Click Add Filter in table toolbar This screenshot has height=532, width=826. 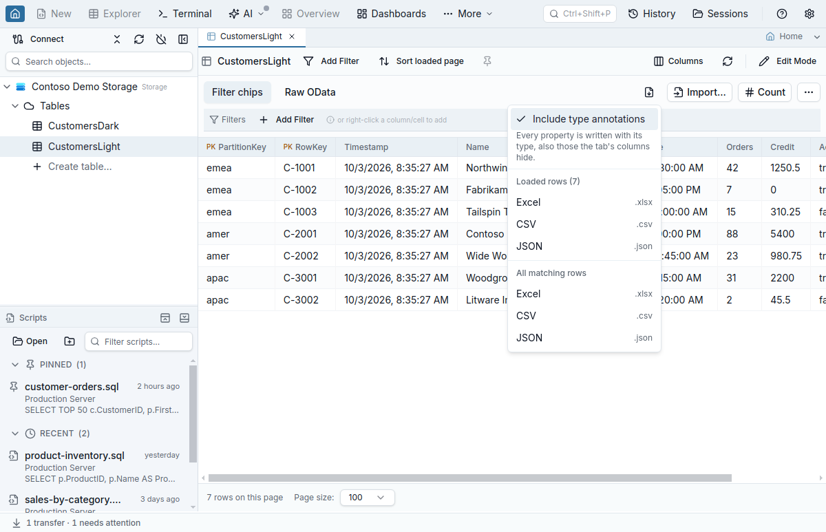coord(331,61)
